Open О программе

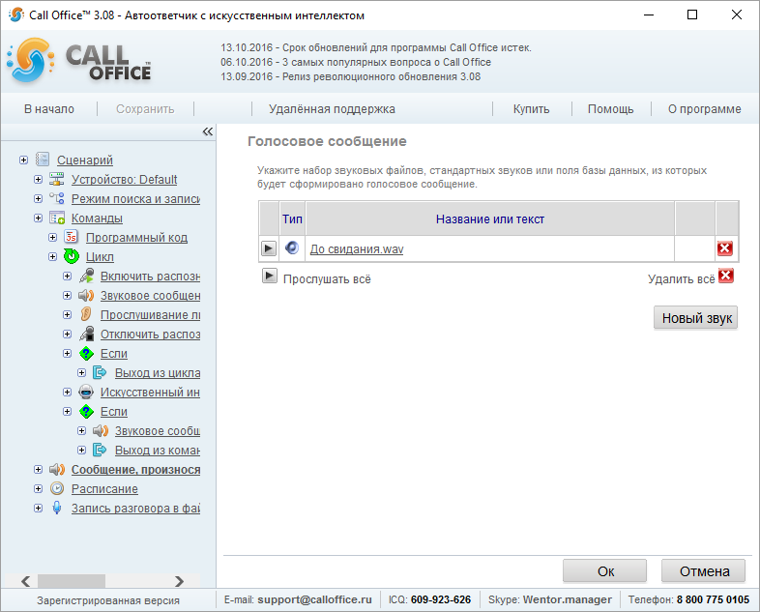point(704,109)
